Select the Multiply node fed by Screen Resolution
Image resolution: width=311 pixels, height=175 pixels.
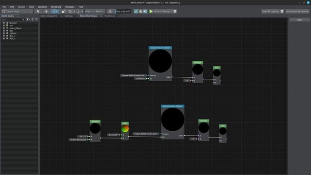[95, 131]
